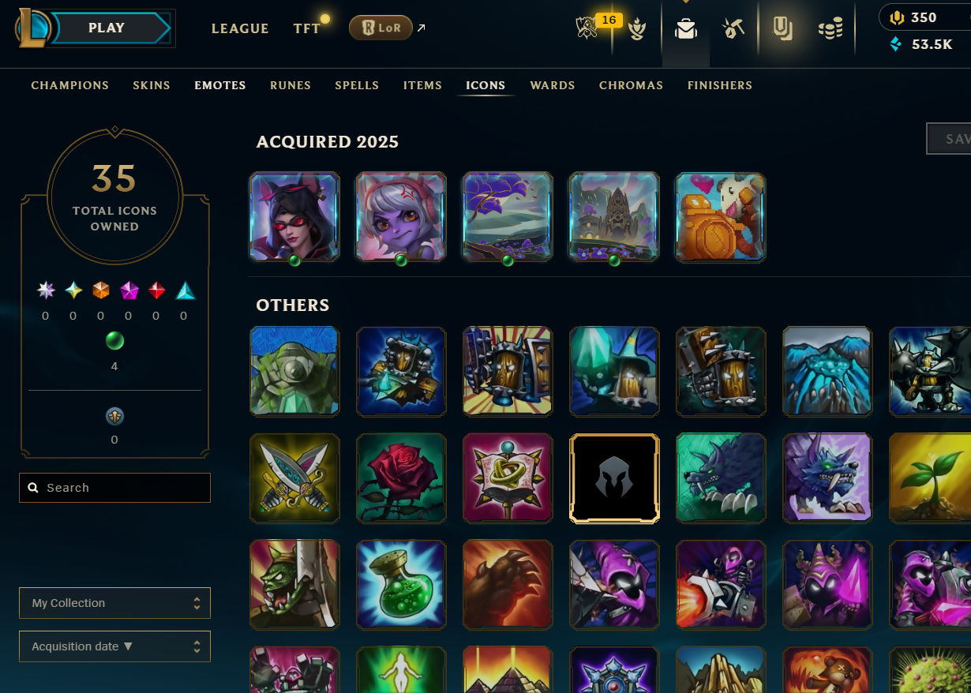
Task: Click the icon Search field
Action: (x=115, y=488)
